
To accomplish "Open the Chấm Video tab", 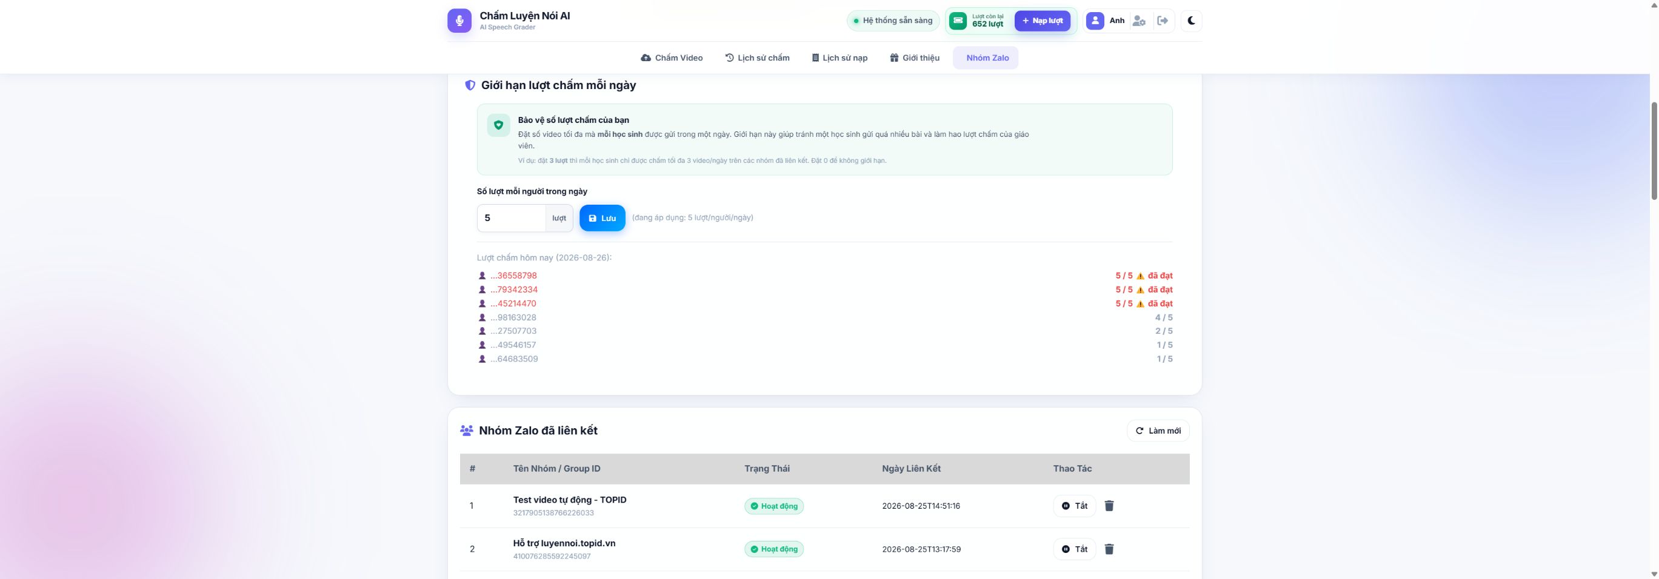I will (672, 58).
